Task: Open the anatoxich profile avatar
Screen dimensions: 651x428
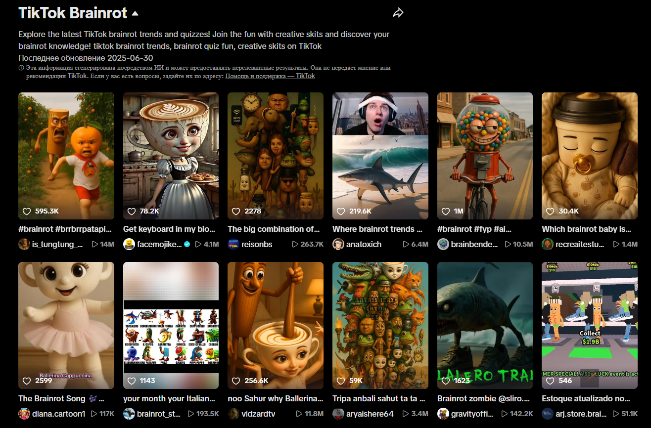Action: coord(338,244)
